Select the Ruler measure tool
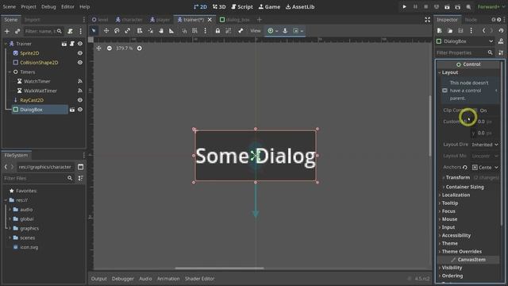Image resolution: width=508 pixels, height=286 pixels. tap(171, 31)
